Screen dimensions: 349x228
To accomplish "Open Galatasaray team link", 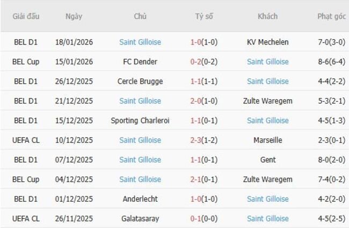I will (140, 218).
